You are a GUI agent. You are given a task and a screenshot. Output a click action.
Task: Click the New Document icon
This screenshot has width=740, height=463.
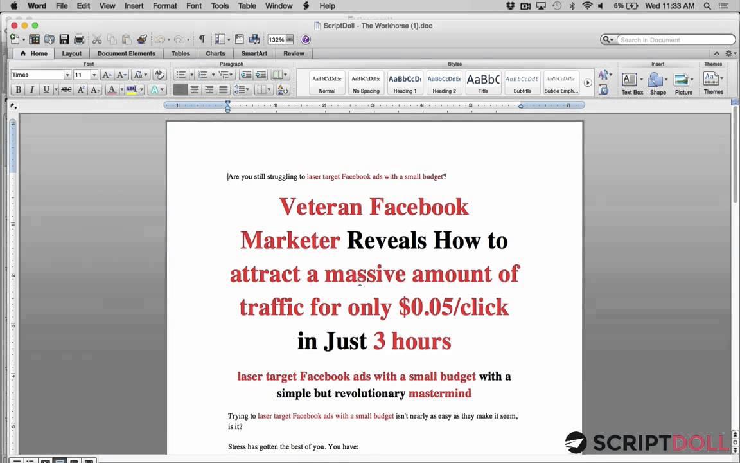(15, 39)
